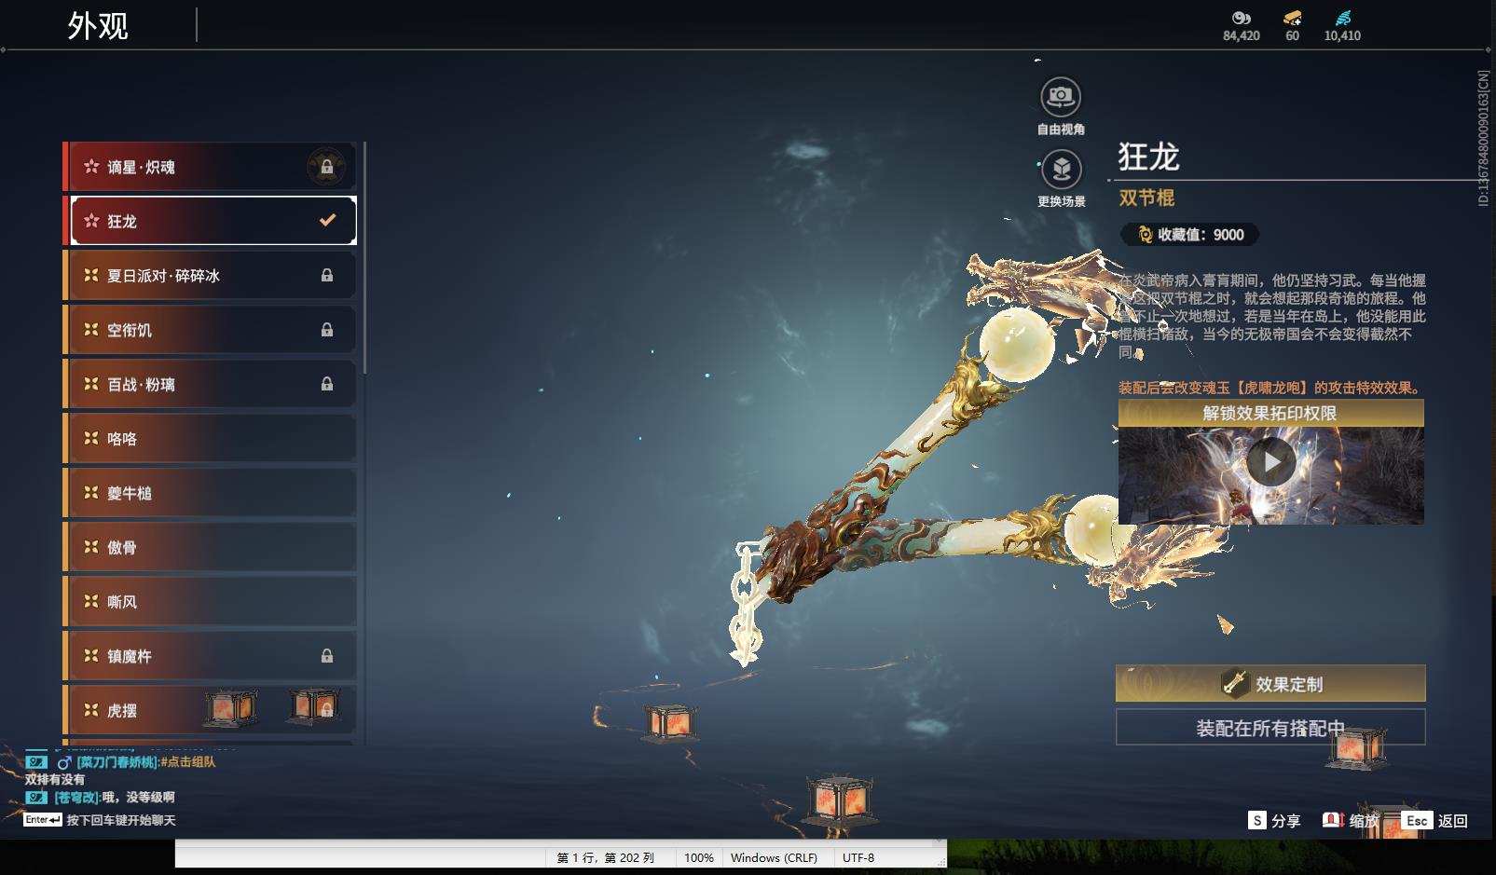Click the lock icon on 百战·粉璃
The height and width of the screenshot is (875, 1496).
(327, 384)
